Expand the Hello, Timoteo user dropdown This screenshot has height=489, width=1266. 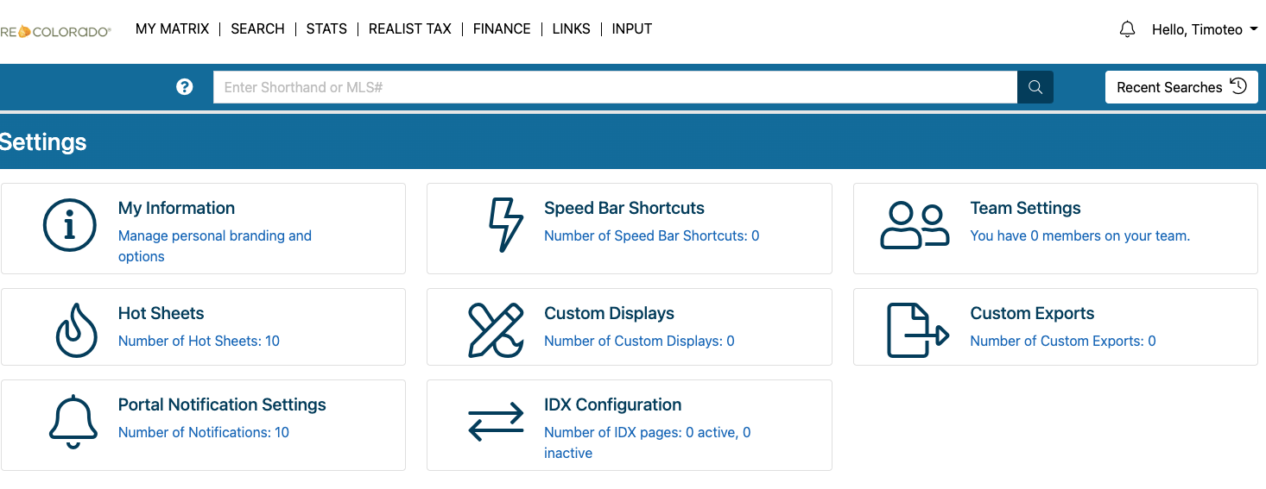click(x=1204, y=29)
